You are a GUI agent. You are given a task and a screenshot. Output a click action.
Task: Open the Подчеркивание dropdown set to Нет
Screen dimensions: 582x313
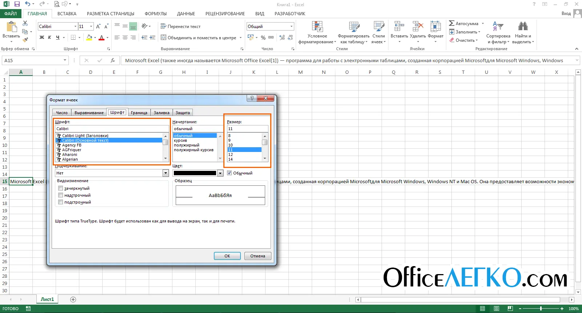pos(166,173)
